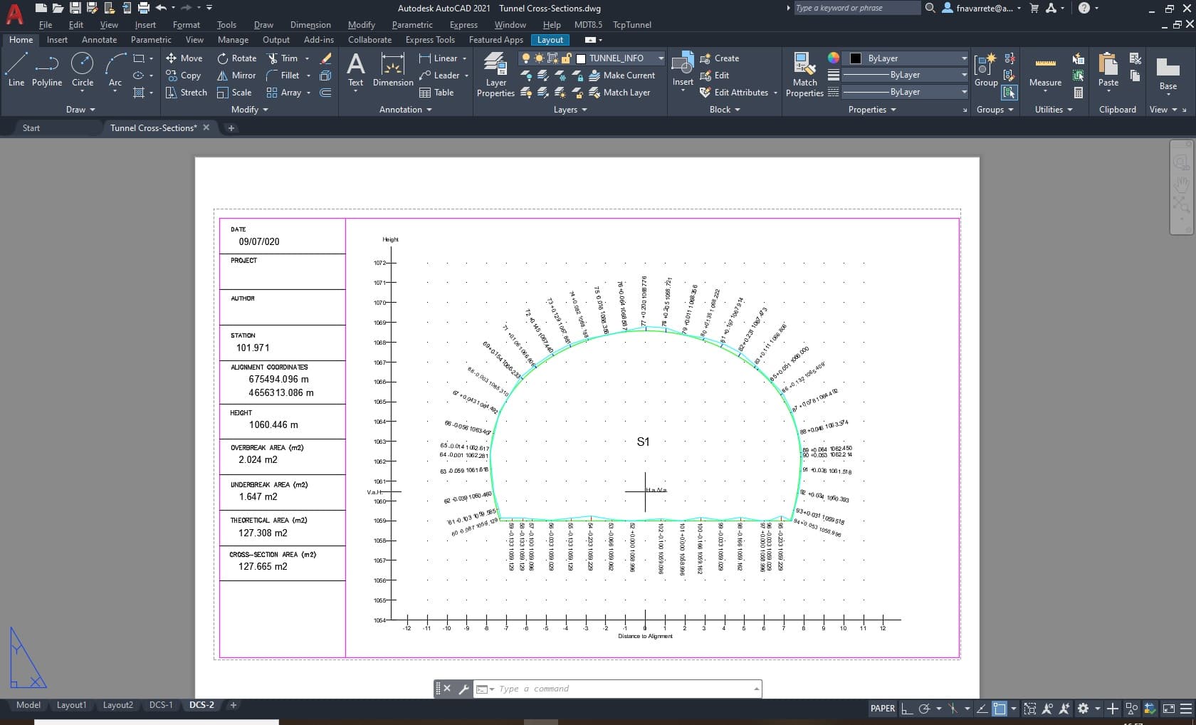This screenshot has height=725, width=1196.
Task: Activate the Rotate command
Action: (x=237, y=58)
